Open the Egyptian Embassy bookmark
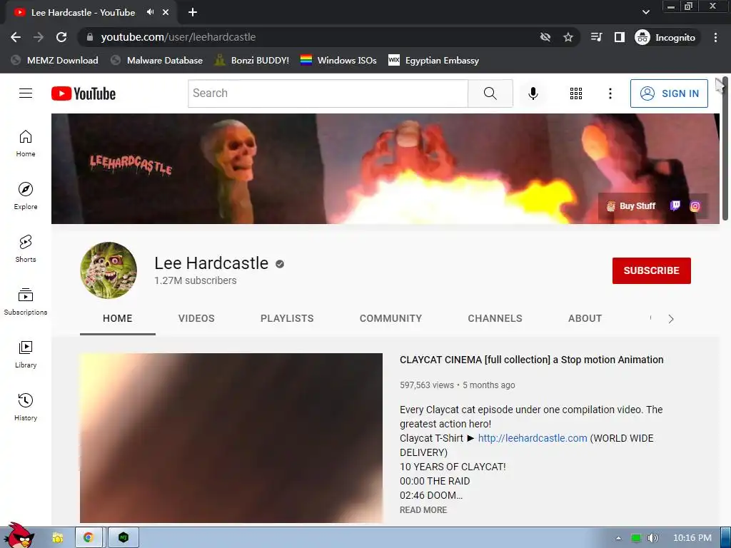The width and height of the screenshot is (731, 548). [x=433, y=60]
